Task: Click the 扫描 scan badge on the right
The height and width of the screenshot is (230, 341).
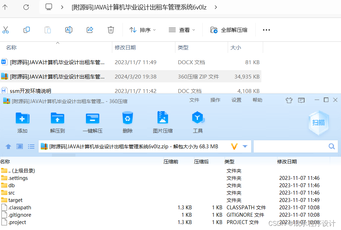Action: [x=319, y=123]
